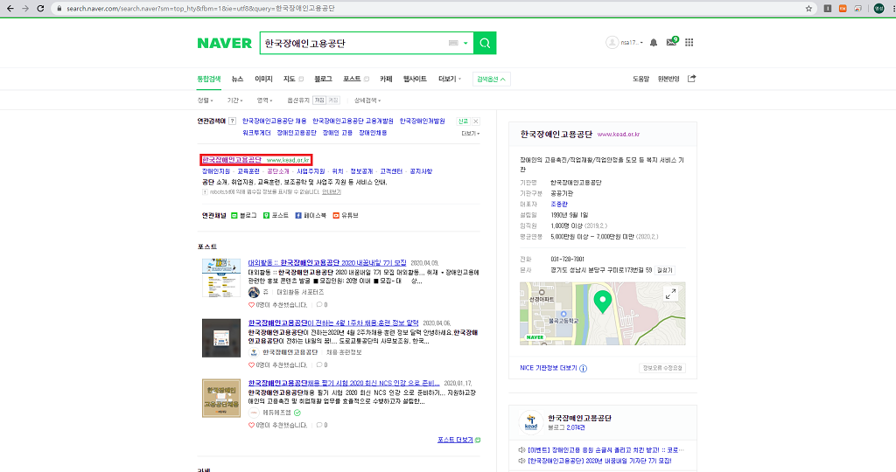The width and height of the screenshot is (896, 472).
Task: Click the NAVER logo
Action: click(225, 44)
